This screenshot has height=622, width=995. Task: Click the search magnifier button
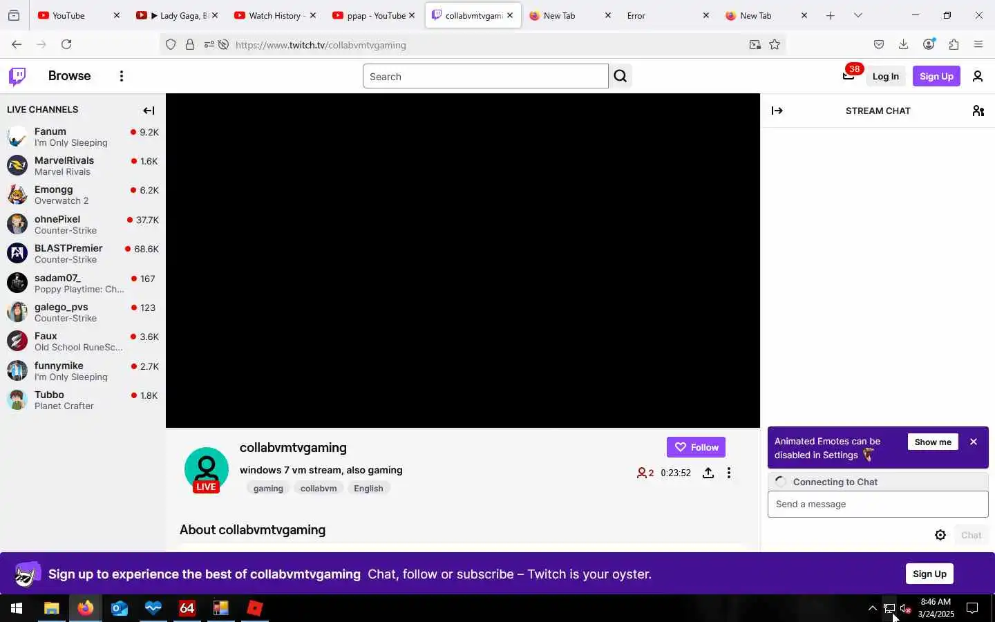[620, 76]
